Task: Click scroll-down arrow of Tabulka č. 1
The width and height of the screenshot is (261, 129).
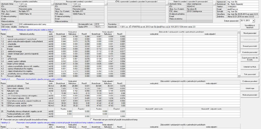Action: [239, 76]
